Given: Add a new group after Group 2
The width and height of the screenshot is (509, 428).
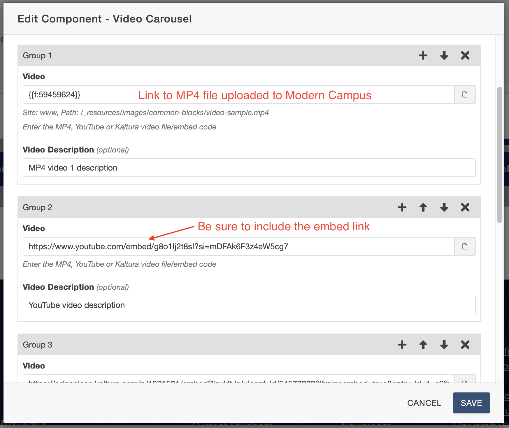Looking at the screenshot, I should pyautogui.click(x=402, y=207).
